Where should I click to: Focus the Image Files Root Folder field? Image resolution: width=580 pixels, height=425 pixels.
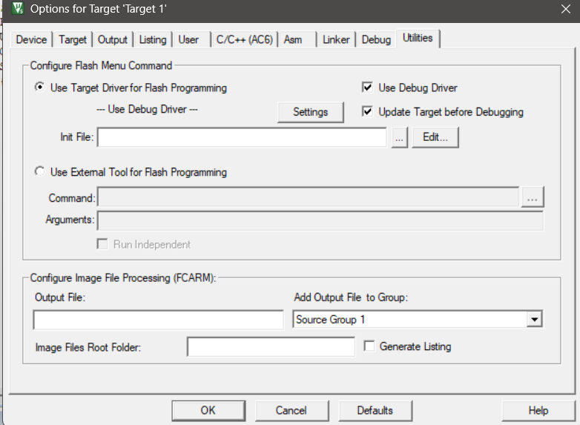coord(271,347)
